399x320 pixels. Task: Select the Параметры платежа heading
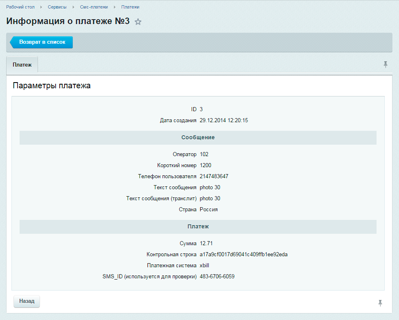click(x=51, y=85)
